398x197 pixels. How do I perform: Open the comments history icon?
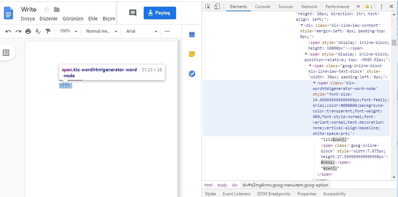[133, 13]
